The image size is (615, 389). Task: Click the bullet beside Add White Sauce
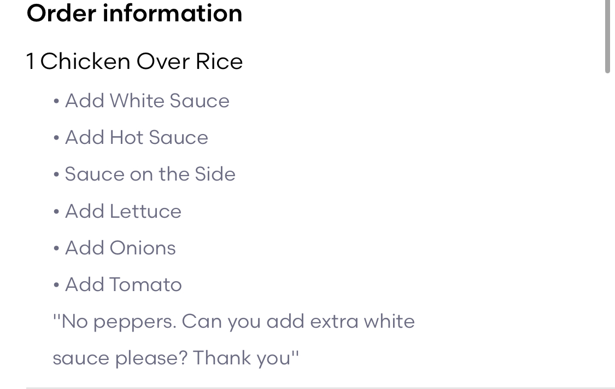pyautogui.click(x=56, y=101)
